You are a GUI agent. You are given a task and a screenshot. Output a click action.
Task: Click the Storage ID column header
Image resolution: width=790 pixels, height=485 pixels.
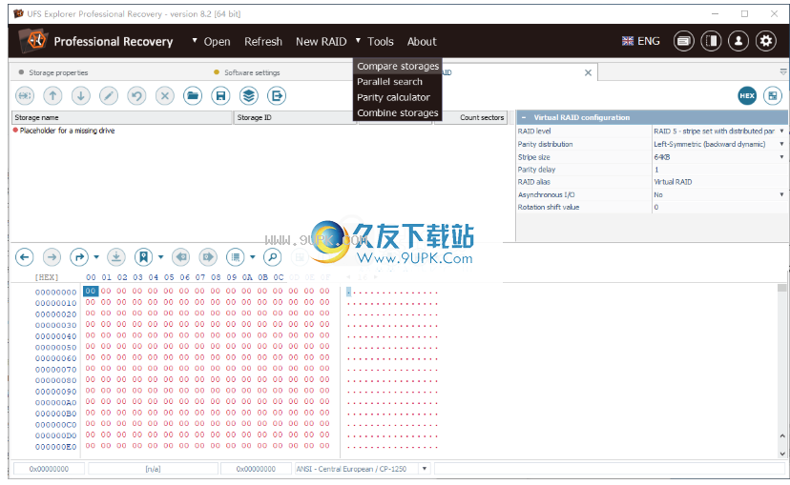[x=295, y=117]
